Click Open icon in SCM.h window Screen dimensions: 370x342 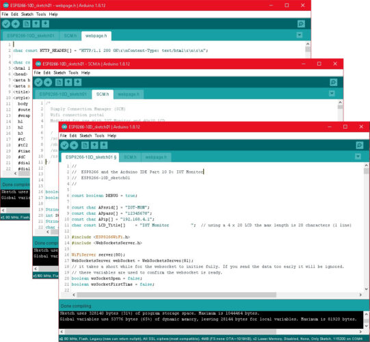[x=68, y=82]
